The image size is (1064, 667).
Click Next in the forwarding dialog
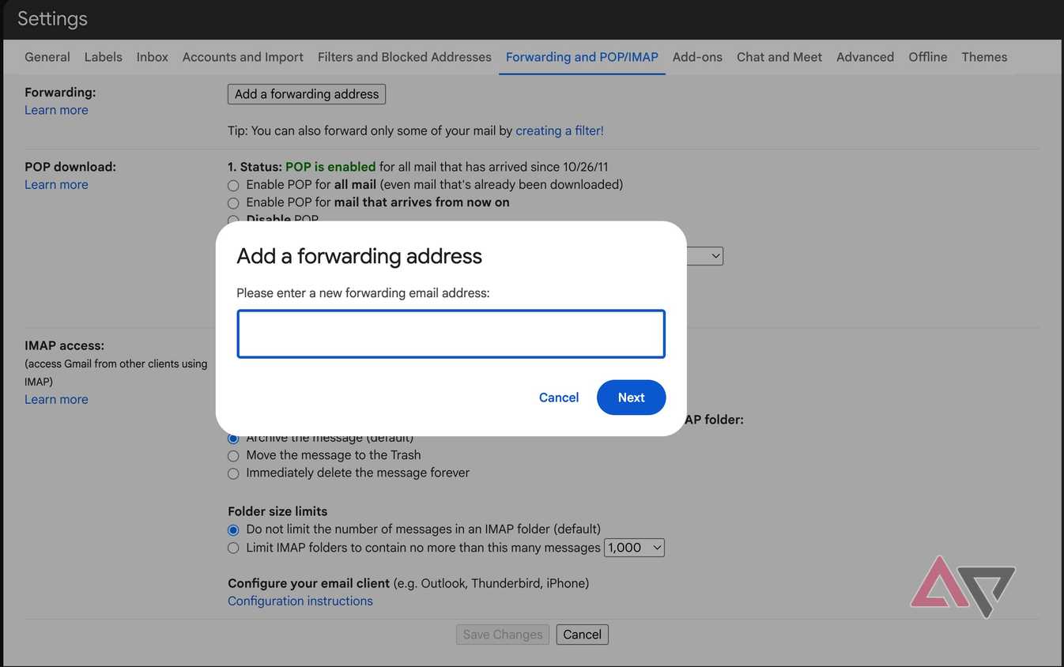point(631,398)
